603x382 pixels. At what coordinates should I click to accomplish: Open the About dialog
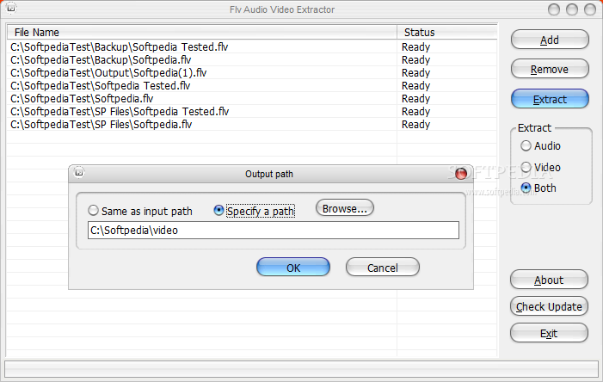549,280
